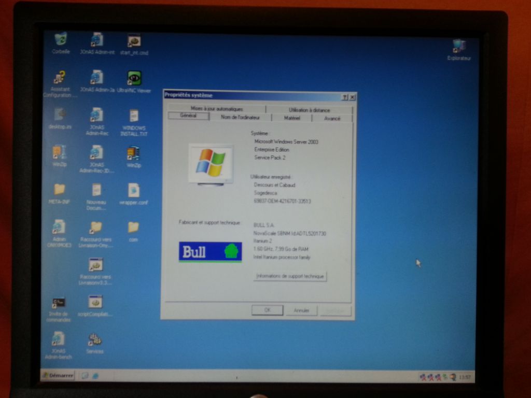Click the "Service Pack 2" text
This screenshot has width=531, height=398.
(x=270, y=158)
